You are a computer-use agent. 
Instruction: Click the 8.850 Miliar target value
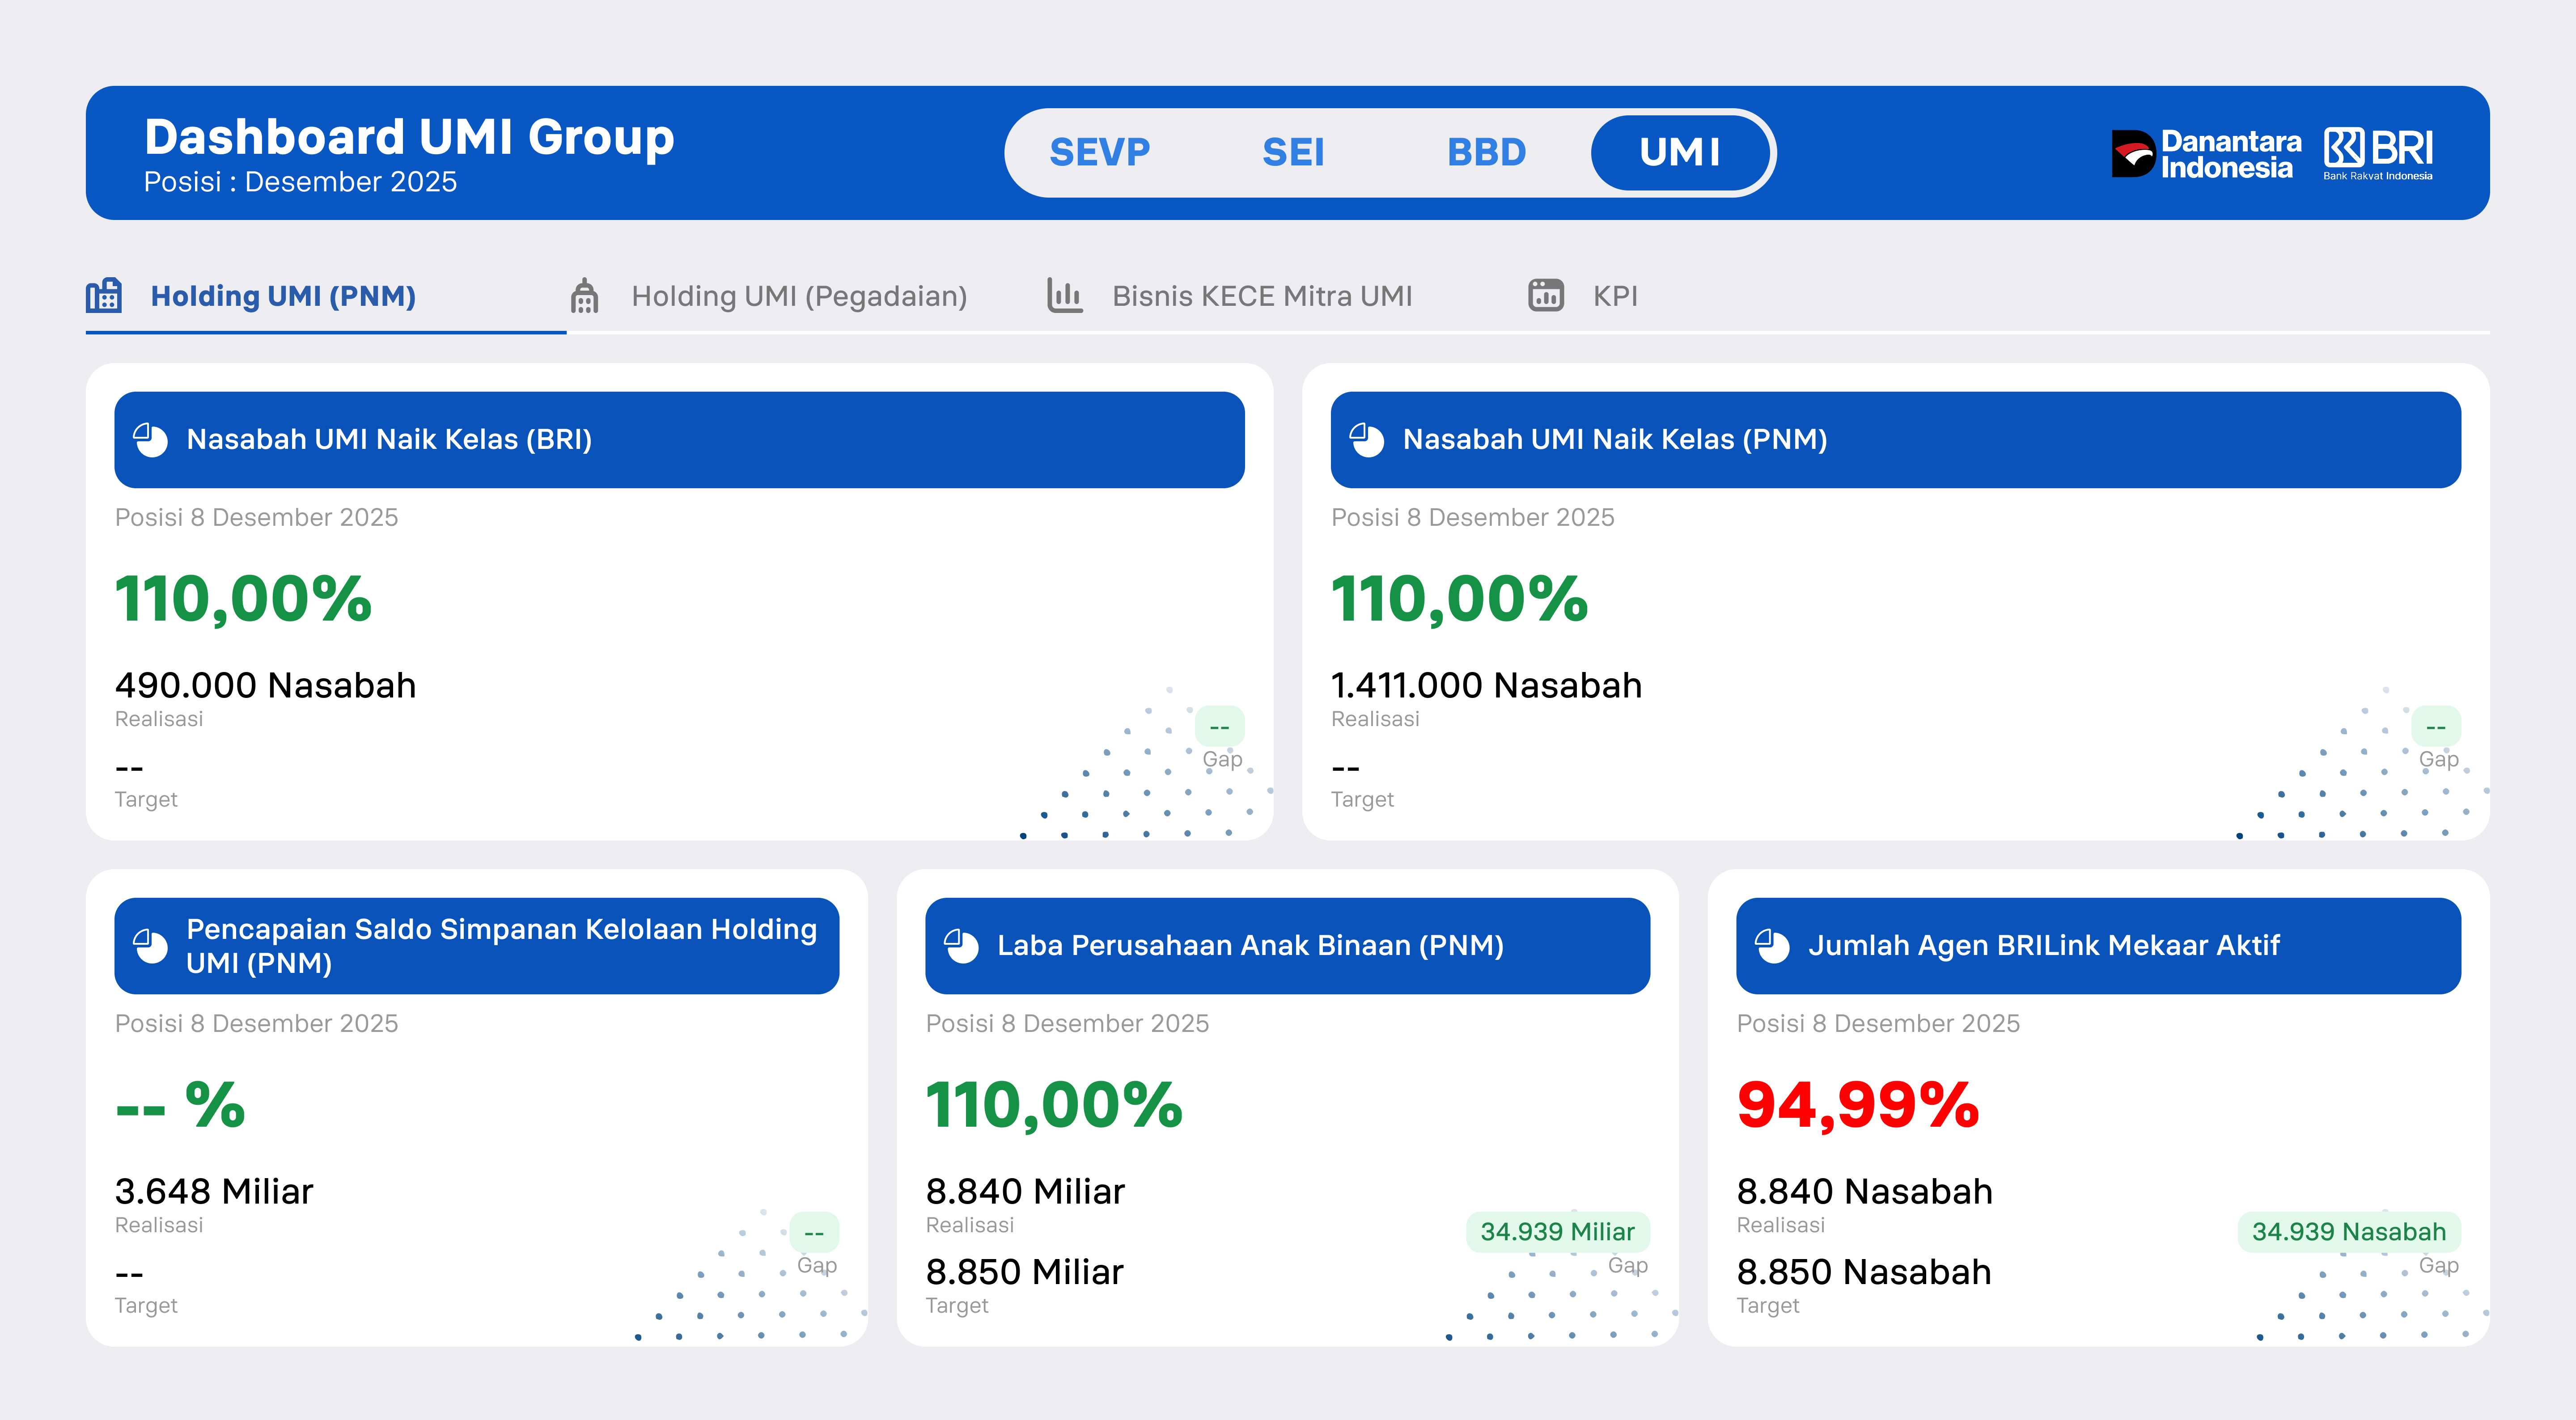(1025, 1272)
